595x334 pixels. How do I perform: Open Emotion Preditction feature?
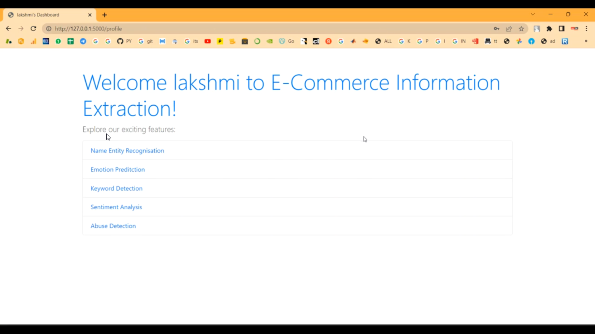(x=118, y=169)
